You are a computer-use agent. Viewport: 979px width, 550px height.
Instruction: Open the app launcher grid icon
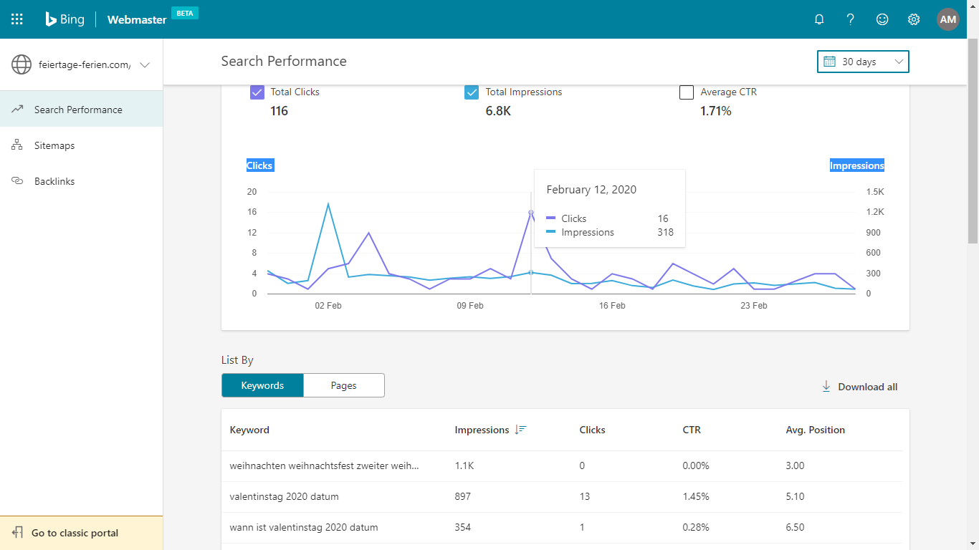point(17,19)
